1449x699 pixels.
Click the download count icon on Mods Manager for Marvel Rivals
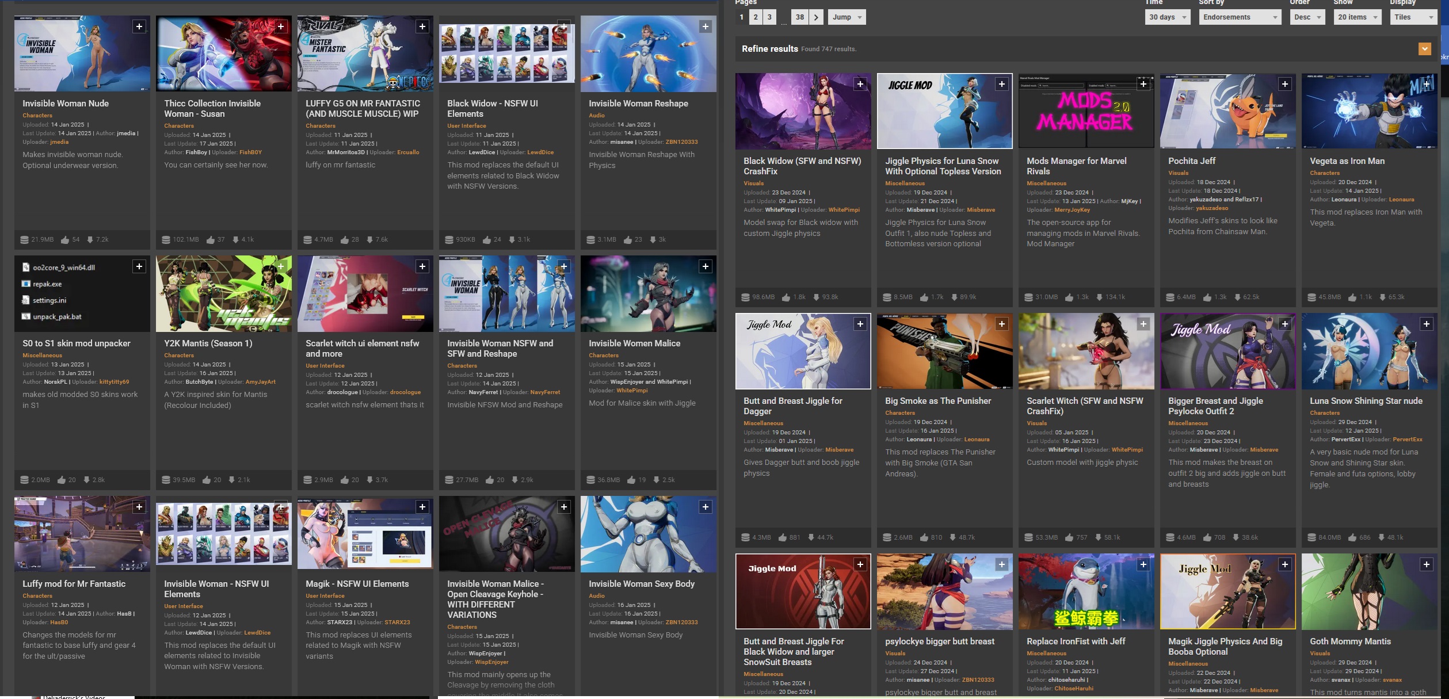coord(1099,297)
